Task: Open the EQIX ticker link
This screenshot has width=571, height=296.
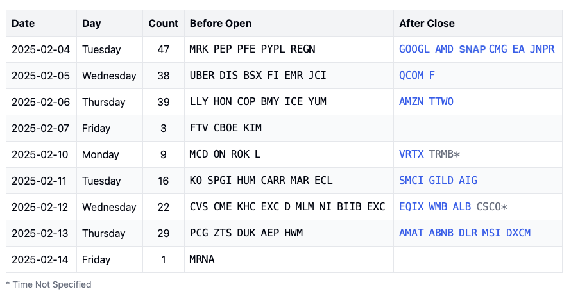Action: click(x=411, y=207)
